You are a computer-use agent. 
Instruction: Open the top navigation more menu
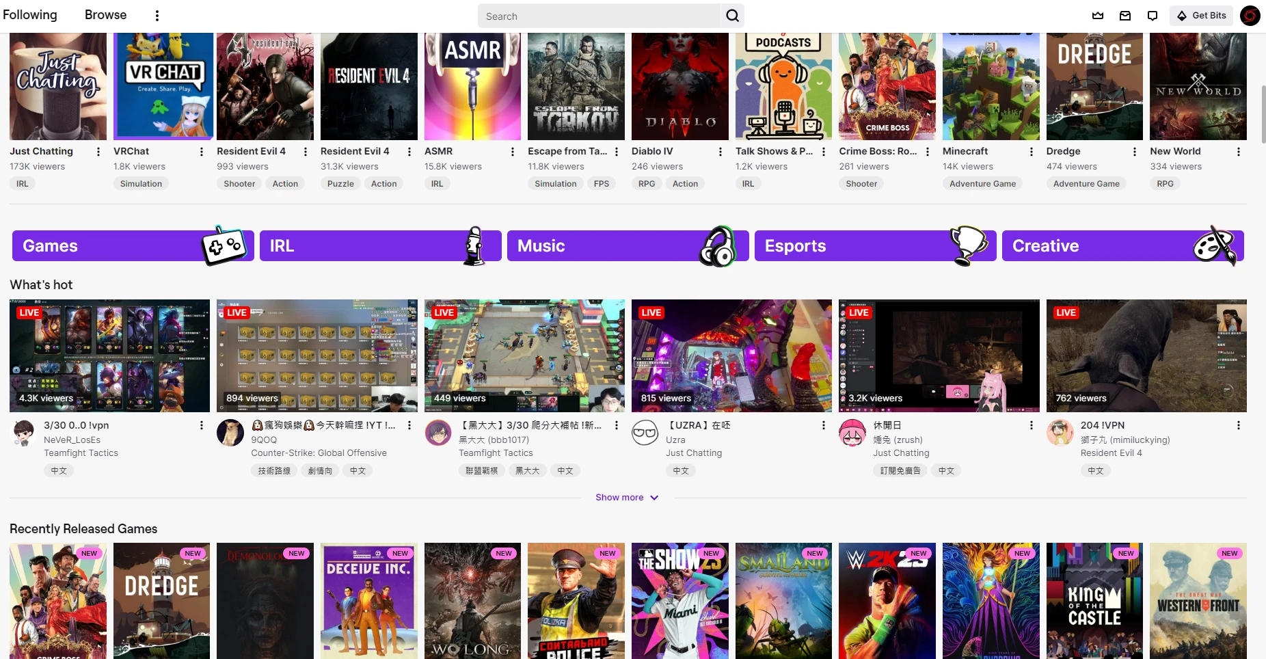pos(157,15)
